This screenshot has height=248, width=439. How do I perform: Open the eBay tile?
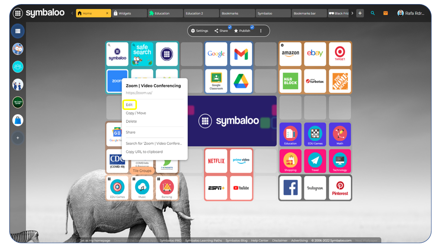click(315, 54)
